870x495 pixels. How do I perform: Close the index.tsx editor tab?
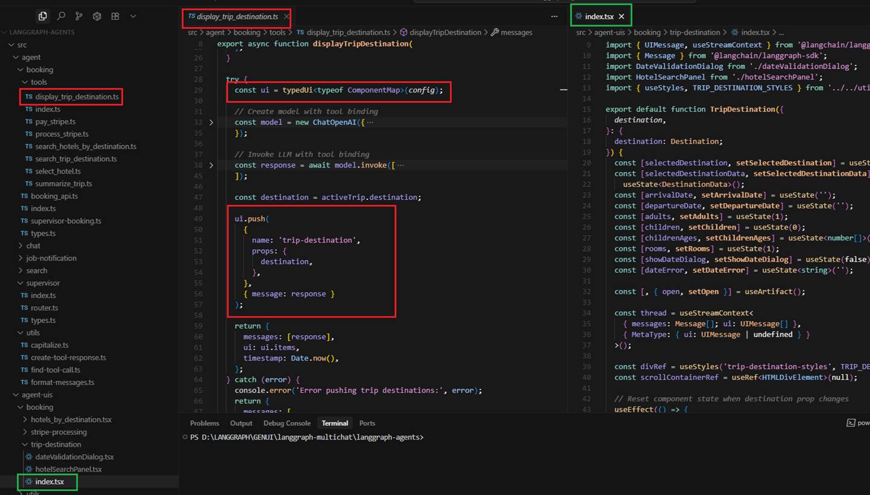click(x=621, y=16)
